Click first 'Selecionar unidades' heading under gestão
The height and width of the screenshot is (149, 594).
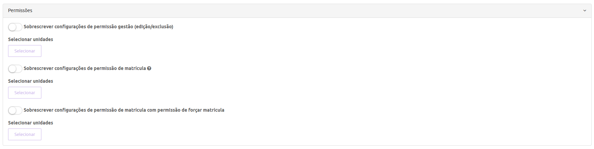[x=31, y=39]
